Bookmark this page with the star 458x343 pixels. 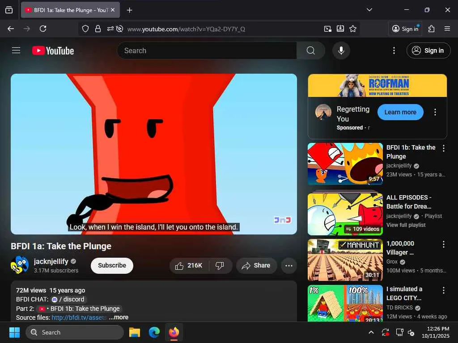pos(353,29)
